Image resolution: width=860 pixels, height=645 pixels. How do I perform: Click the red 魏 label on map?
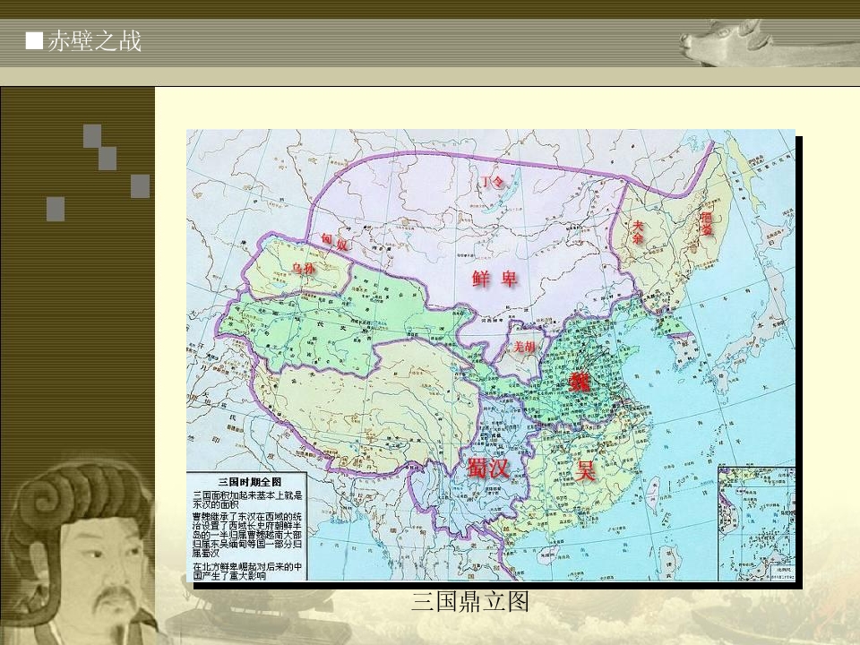[x=580, y=382]
